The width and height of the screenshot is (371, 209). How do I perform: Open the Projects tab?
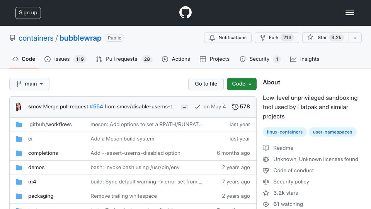click(x=214, y=59)
